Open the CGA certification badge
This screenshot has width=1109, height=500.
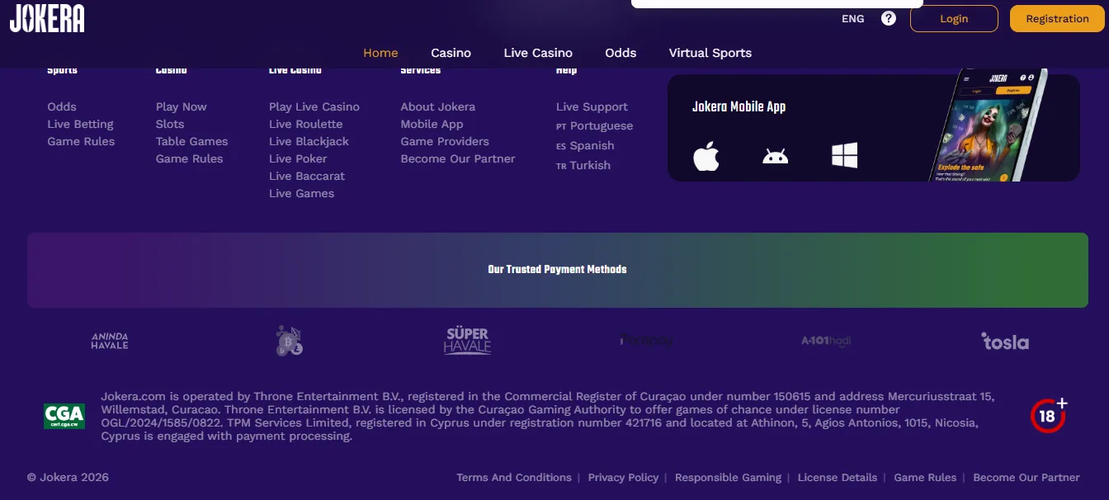tap(64, 416)
